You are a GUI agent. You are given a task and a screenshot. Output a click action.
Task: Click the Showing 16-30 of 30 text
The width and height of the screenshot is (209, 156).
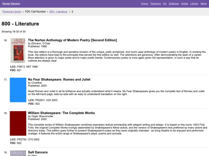(14, 32)
